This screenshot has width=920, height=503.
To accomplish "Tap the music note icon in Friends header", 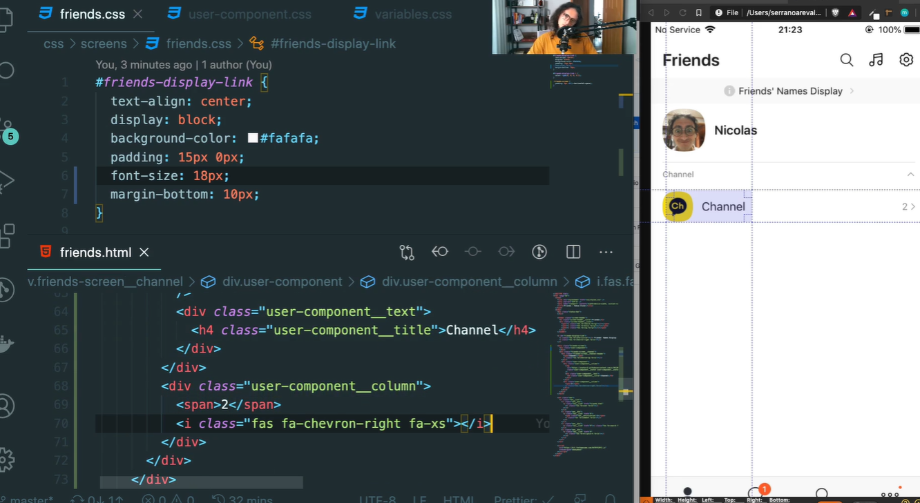I will click(876, 60).
